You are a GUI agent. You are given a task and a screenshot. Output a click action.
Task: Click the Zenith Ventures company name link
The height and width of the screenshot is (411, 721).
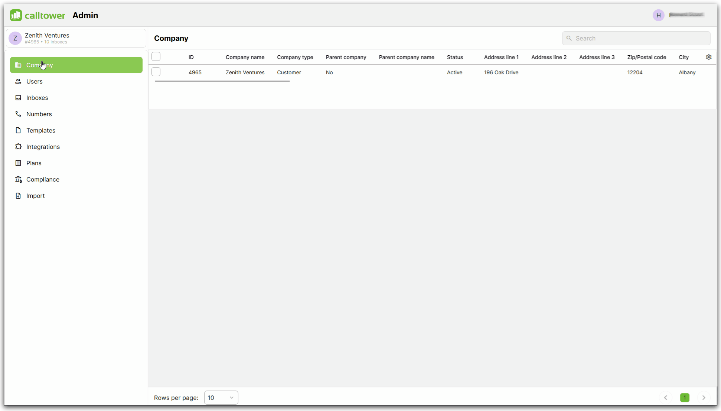tap(245, 72)
